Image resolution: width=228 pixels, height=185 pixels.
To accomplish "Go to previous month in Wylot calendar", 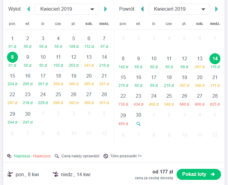I will (x=29, y=9).
